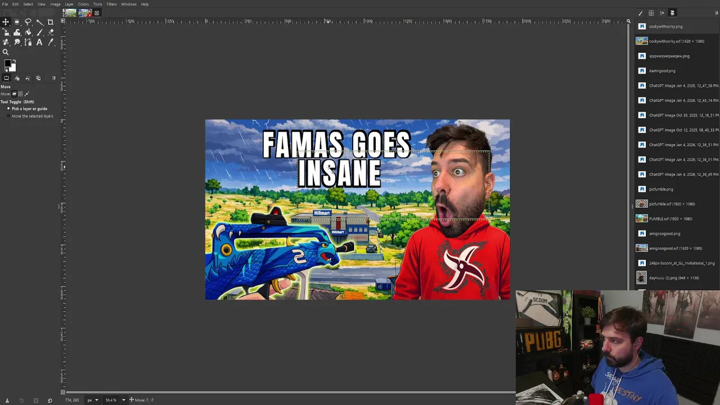The height and width of the screenshot is (405, 720).
Task: Open the patterns tab in right dock
Action: coord(651,13)
